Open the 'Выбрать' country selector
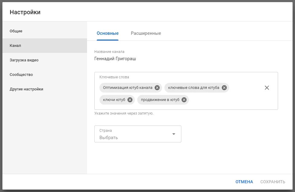 138,134
